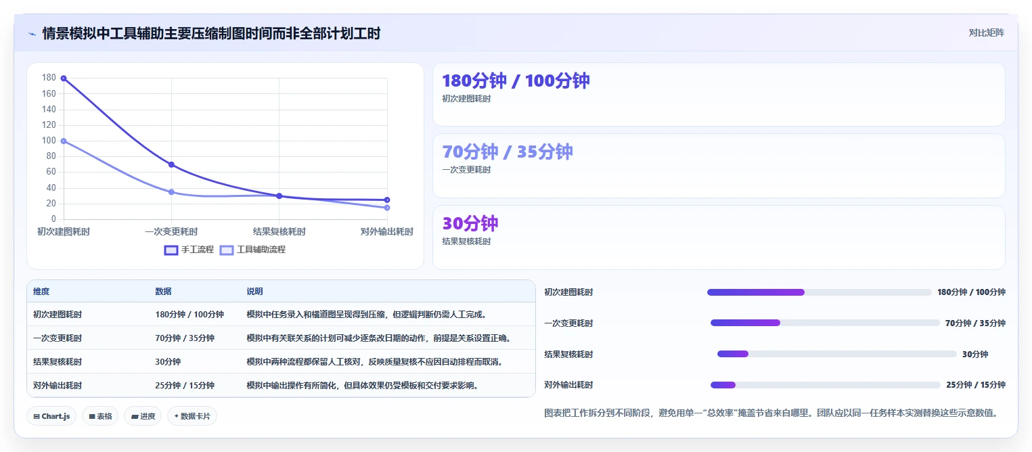1032x452 pixels.
Task: Click the table value 25分钟 / 15分钟
Action: click(185, 386)
